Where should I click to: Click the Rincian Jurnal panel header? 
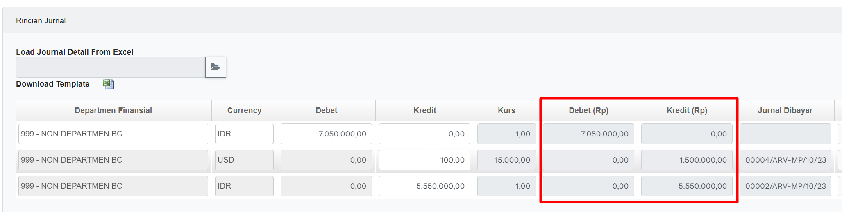41,20
